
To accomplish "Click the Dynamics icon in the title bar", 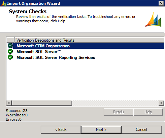I will click(4, 3).
